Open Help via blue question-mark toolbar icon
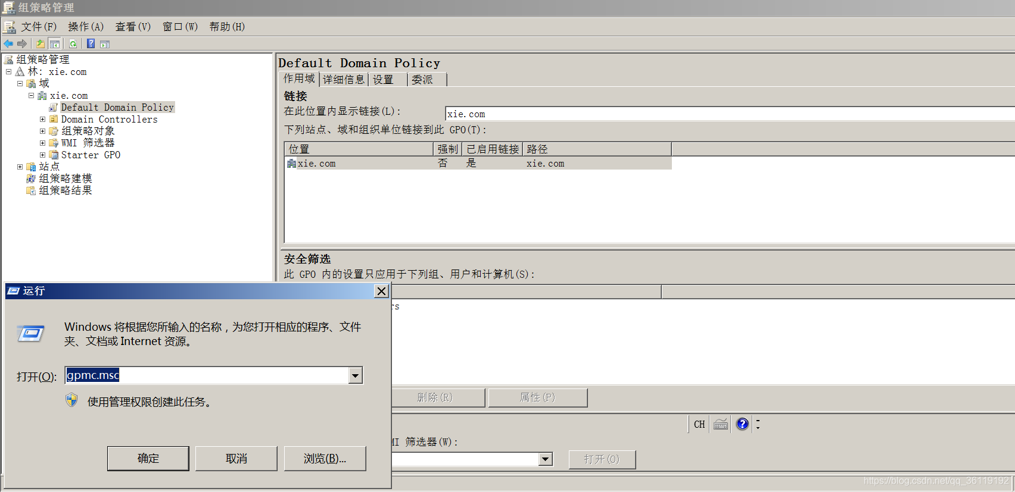Screen dimensions: 1015x492 (x=91, y=43)
